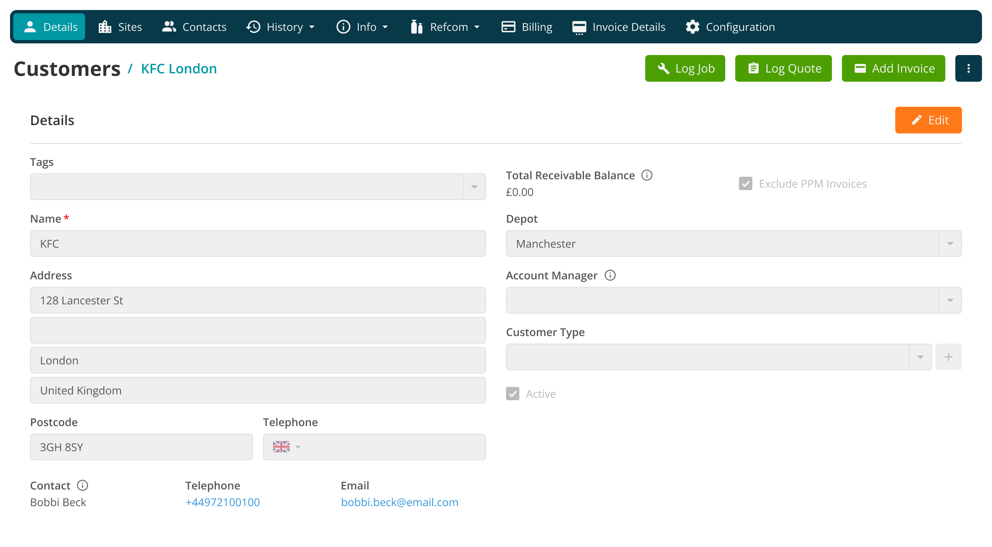Click the United Kingdom country field
Viewport: 992px width, 547px height.
click(258, 390)
